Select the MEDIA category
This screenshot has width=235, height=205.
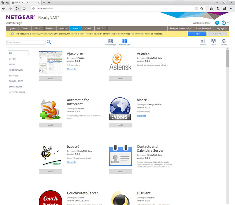click(12, 64)
